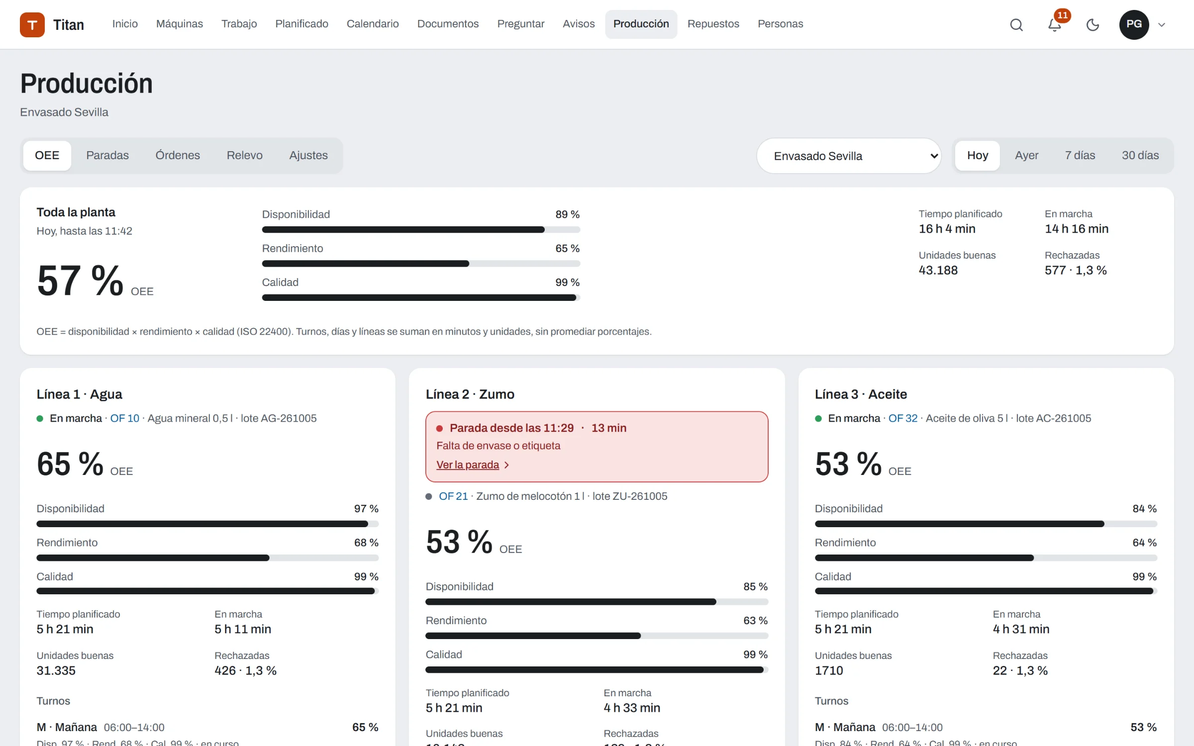Click the orange Titan logo
Viewport: 1194px width, 746px height.
coord(32,24)
